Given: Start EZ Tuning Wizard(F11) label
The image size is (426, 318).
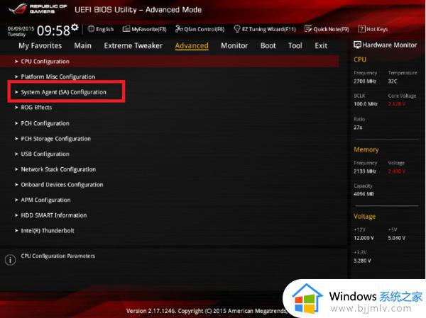Looking at the screenshot, I should coord(269,29).
